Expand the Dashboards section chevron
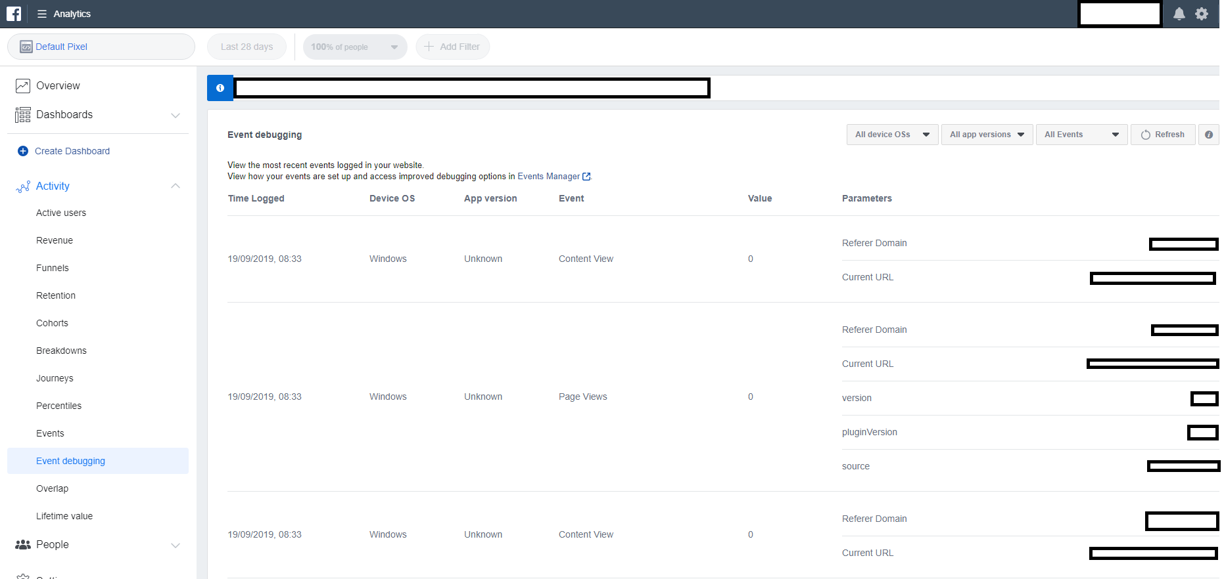Screen dimensions: 1224x579 pyautogui.click(x=176, y=115)
